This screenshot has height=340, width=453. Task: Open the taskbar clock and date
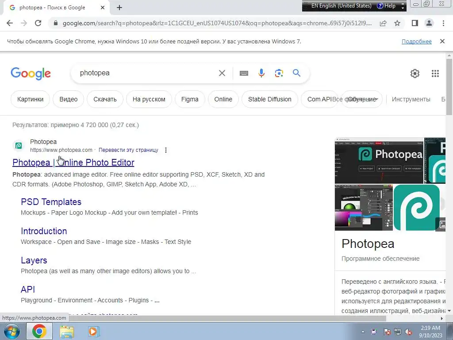coord(430,332)
